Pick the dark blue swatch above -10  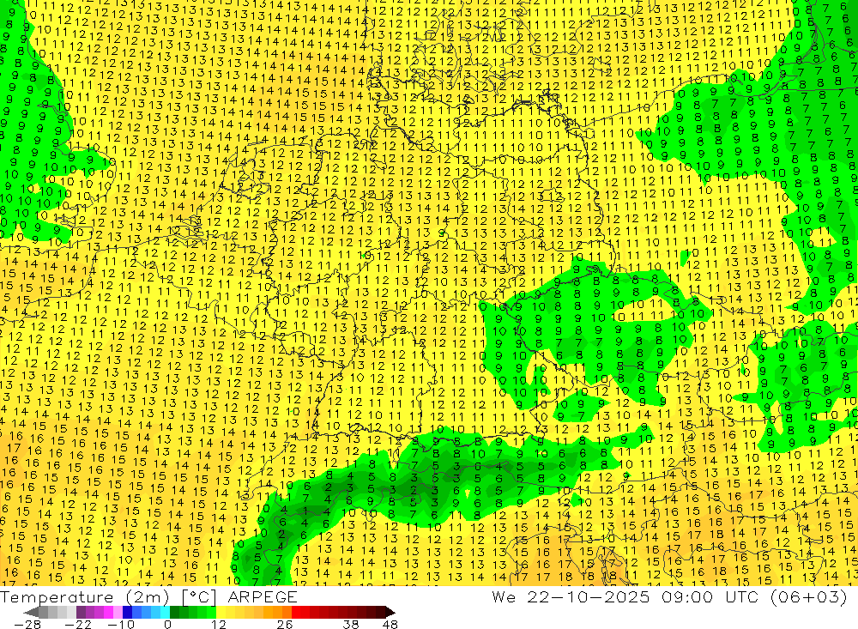(x=127, y=612)
